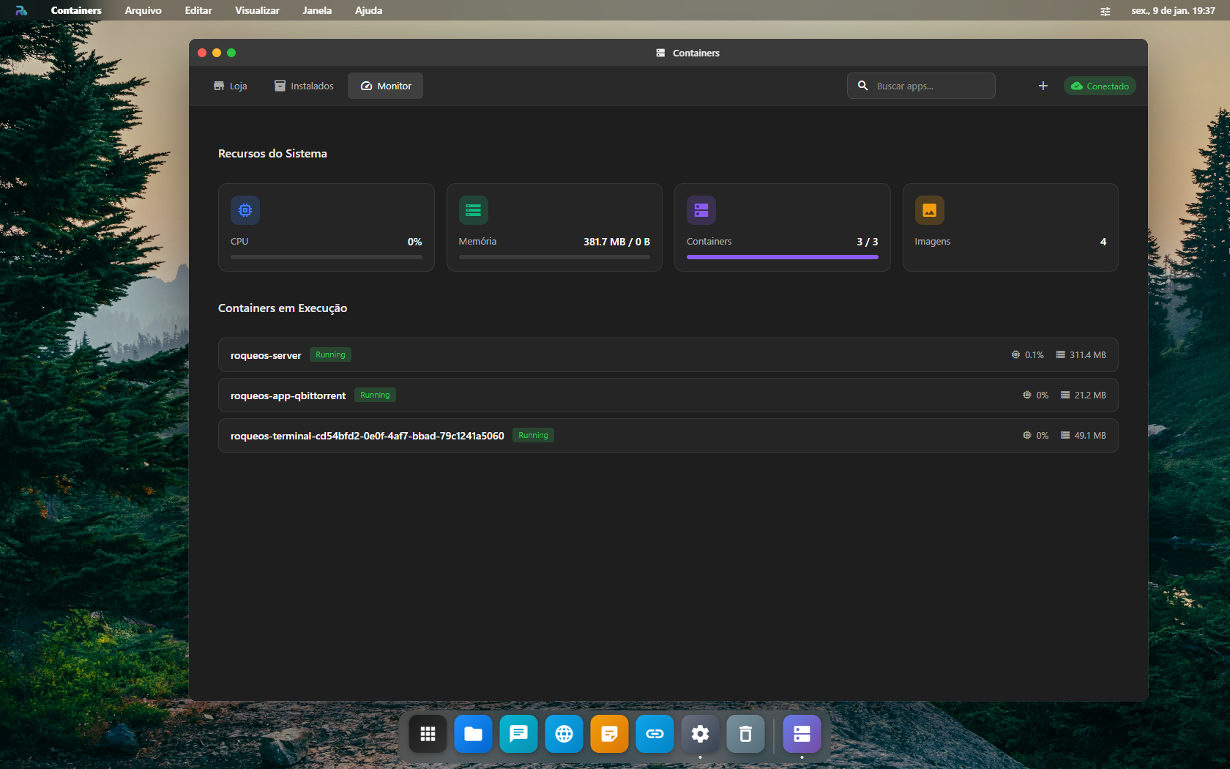This screenshot has height=769, width=1230.
Task: Click the Conectado status button
Action: [x=1100, y=86]
